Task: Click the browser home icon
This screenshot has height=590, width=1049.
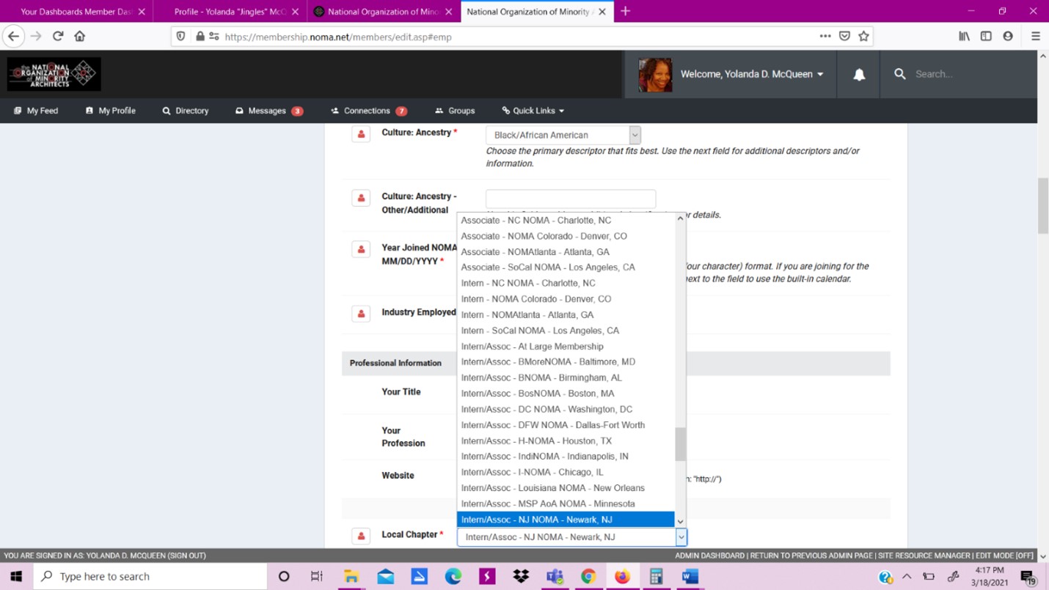Action: coord(80,36)
